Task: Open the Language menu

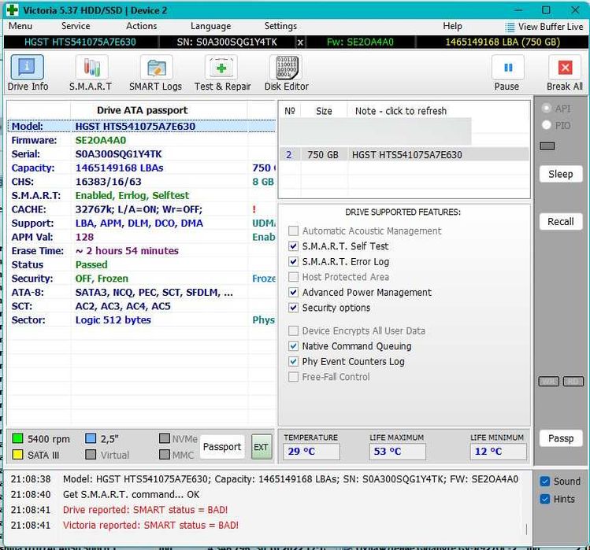Action: coord(211,26)
